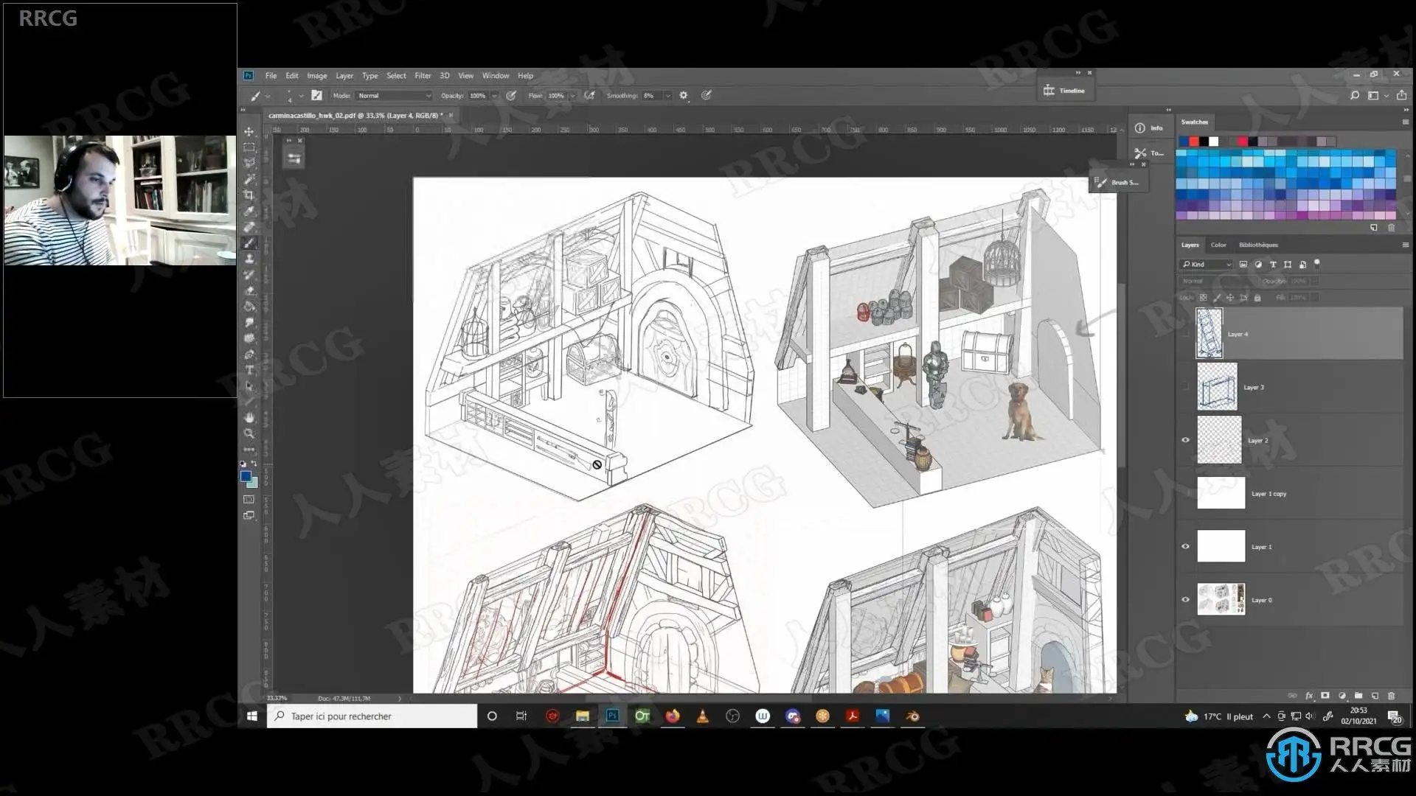Open brush settings gear in options bar

coord(684,95)
